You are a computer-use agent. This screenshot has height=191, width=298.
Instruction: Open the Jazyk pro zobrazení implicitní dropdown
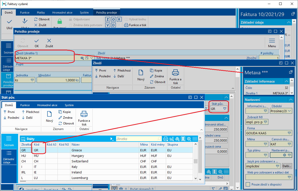tap(277, 166)
